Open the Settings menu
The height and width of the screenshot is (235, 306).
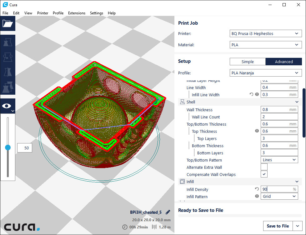pyautogui.click(x=96, y=13)
